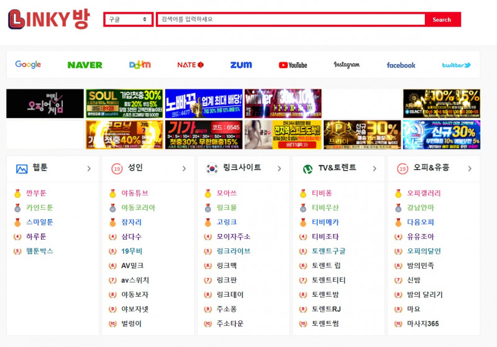Expand the 웹툰 category chevron arrow
This screenshot has width=497, height=347.
point(89,168)
